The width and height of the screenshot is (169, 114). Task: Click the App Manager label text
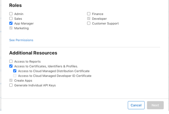tap(24, 23)
